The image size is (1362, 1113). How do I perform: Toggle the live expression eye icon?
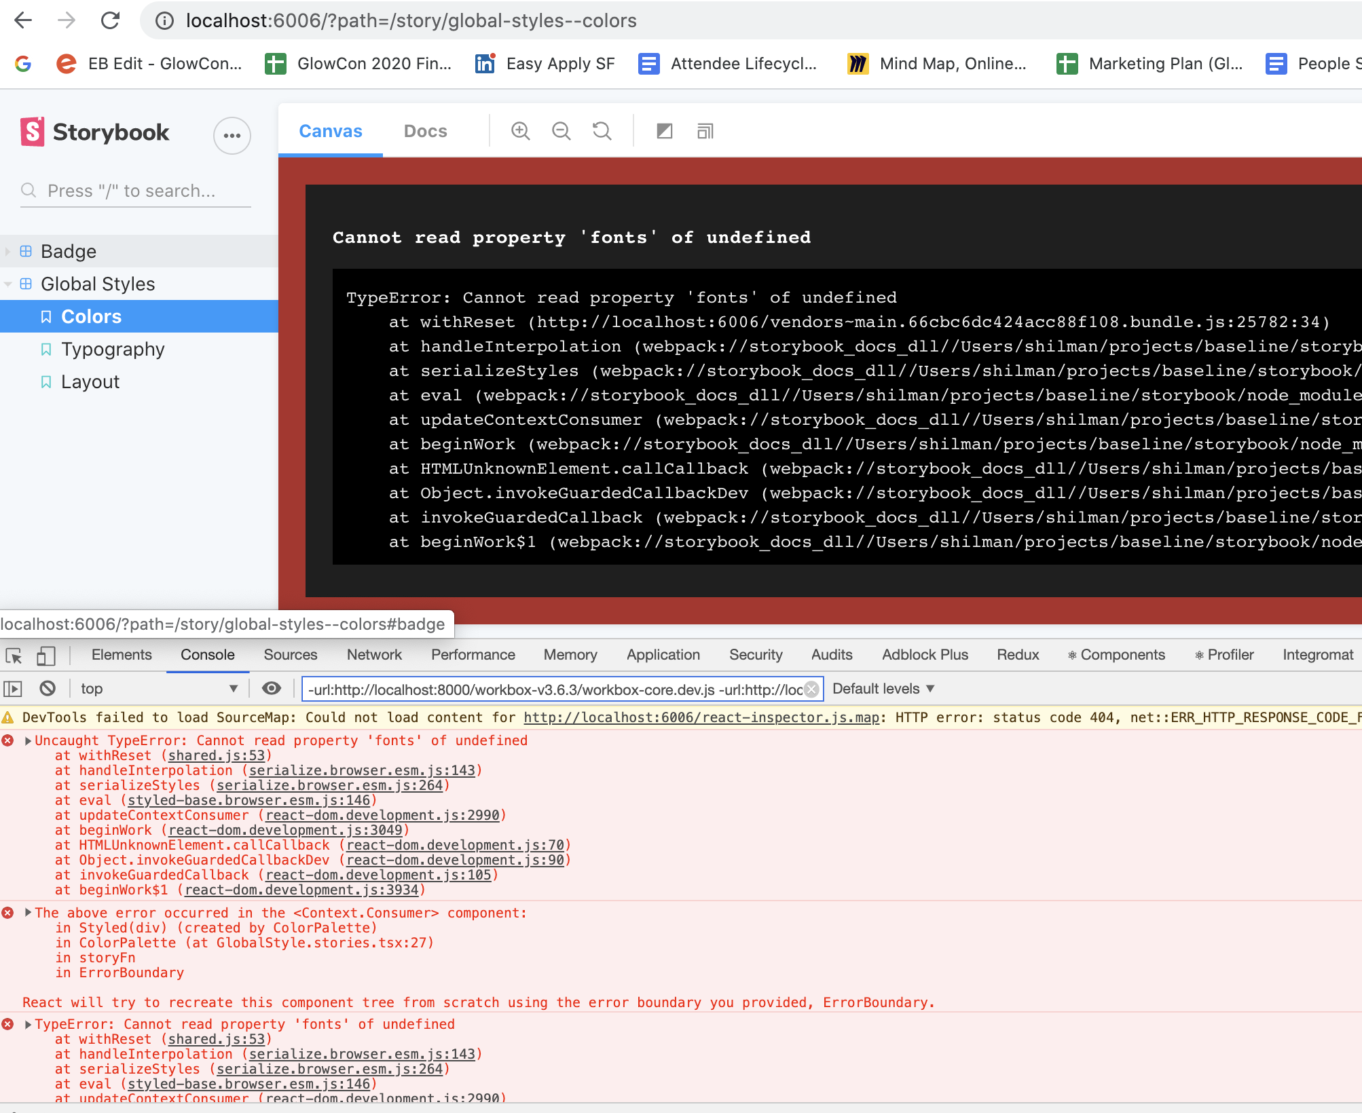pyautogui.click(x=272, y=688)
